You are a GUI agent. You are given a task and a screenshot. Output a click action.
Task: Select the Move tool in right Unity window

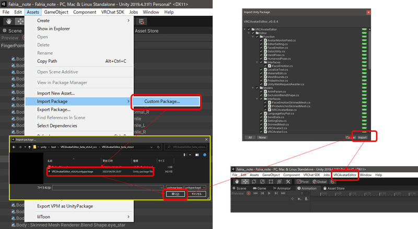click(245, 182)
